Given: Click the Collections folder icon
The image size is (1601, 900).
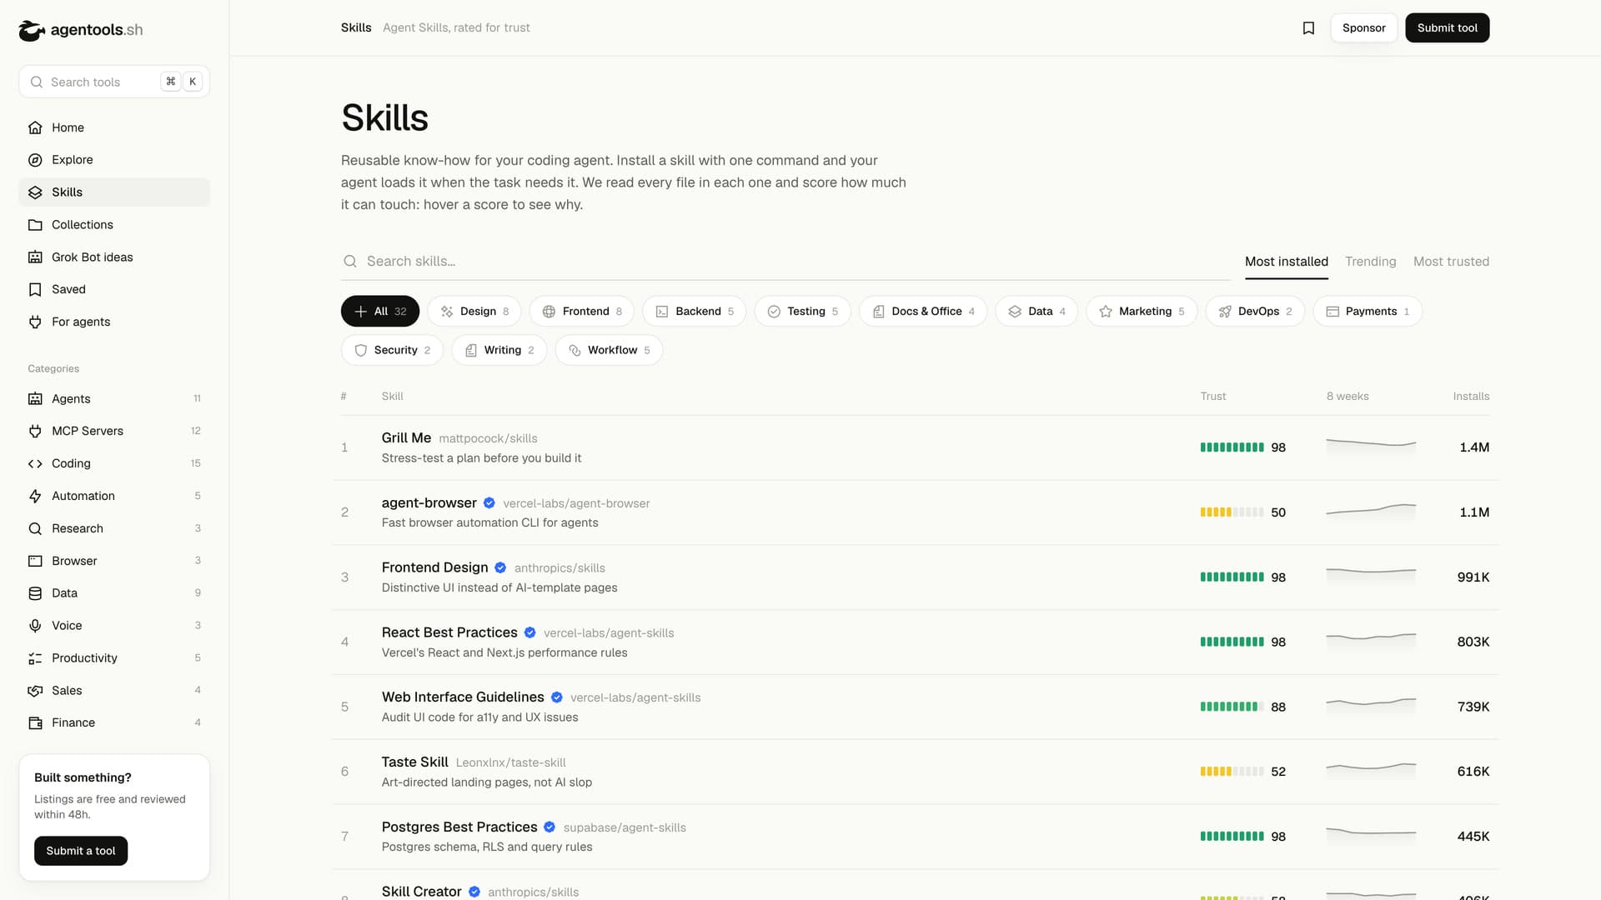Looking at the screenshot, I should (35, 225).
